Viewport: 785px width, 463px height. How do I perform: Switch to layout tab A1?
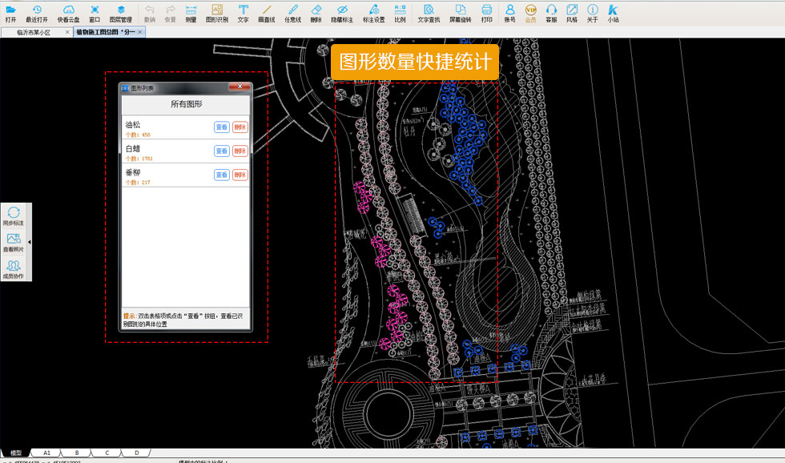click(46, 453)
